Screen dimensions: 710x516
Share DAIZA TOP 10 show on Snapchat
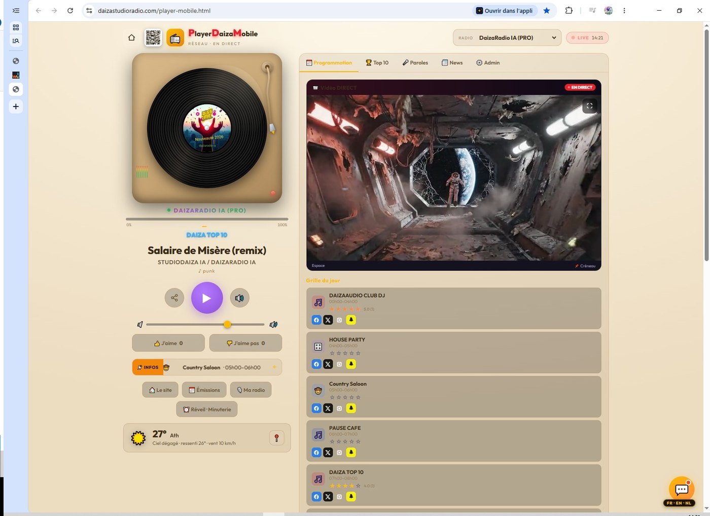[x=351, y=496]
